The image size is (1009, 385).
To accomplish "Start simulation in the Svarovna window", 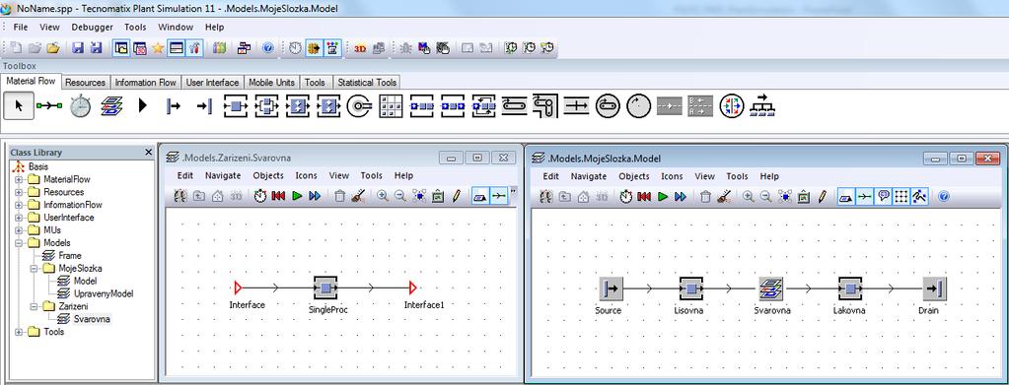I will click(x=297, y=197).
